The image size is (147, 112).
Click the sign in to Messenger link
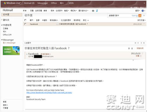point(9,43)
